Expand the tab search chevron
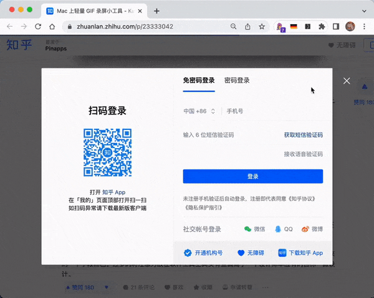This screenshot has height=298, width=374. pos(364,11)
